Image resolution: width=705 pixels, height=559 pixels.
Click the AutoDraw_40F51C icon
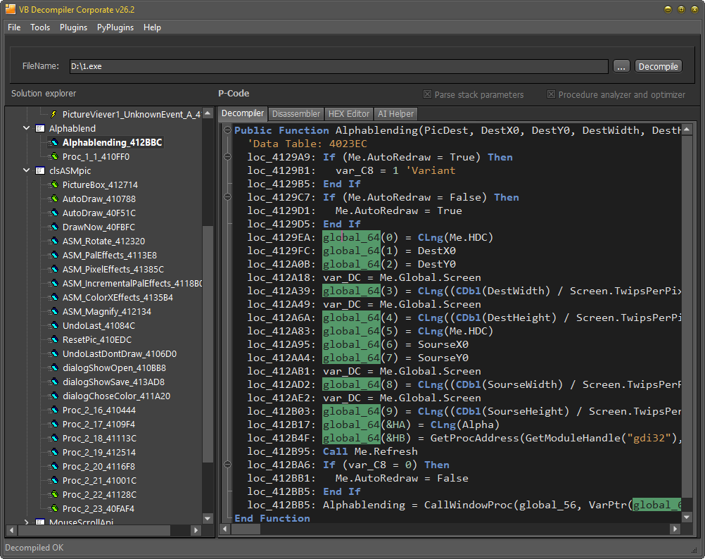point(54,213)
